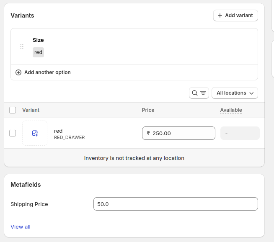Viewport: 274px width, 242px height.
Task: Click the chevron on All locations
Action: [251, 93]
